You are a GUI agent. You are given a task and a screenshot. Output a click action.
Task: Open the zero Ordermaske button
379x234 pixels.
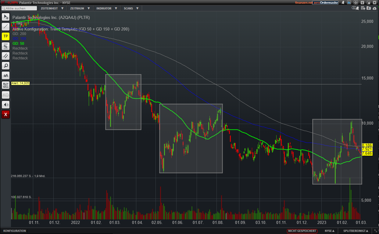(325, 2)
